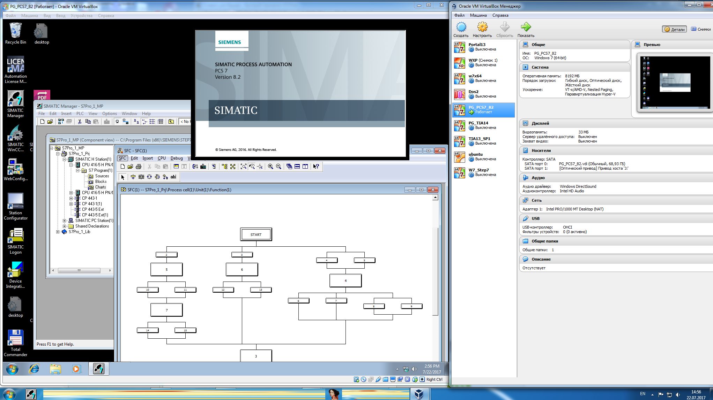The height and width of the screenshot is (400, 713).
Task: Select the Portal13 virtual machine
Action: (484, 47)
